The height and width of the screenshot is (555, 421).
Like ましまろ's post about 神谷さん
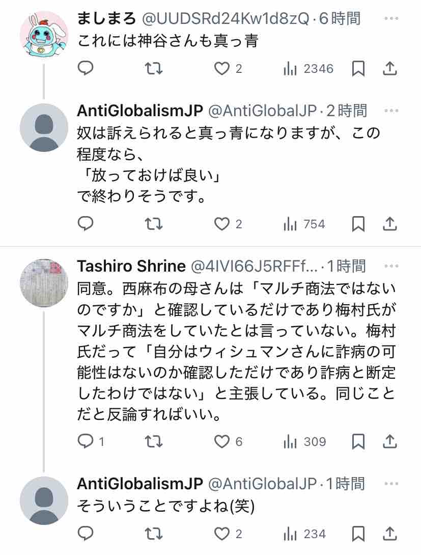coord(221,68)
